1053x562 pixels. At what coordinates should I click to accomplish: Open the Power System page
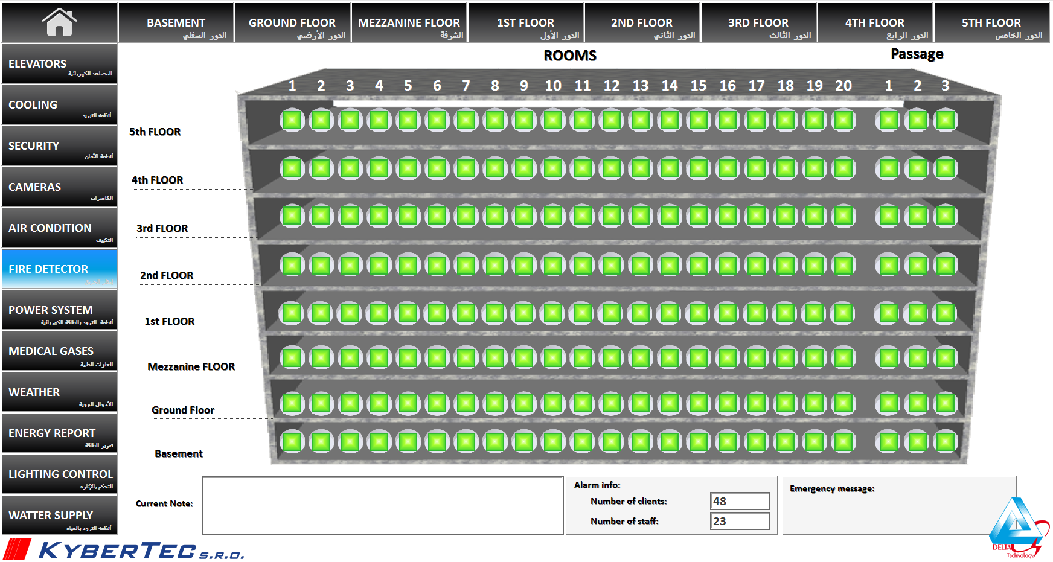tap(59, 310)
